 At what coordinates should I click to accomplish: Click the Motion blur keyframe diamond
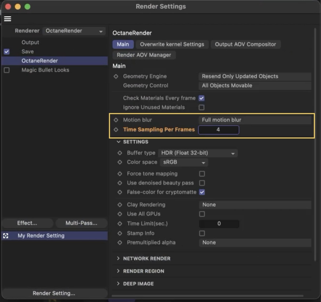point(116,120)
